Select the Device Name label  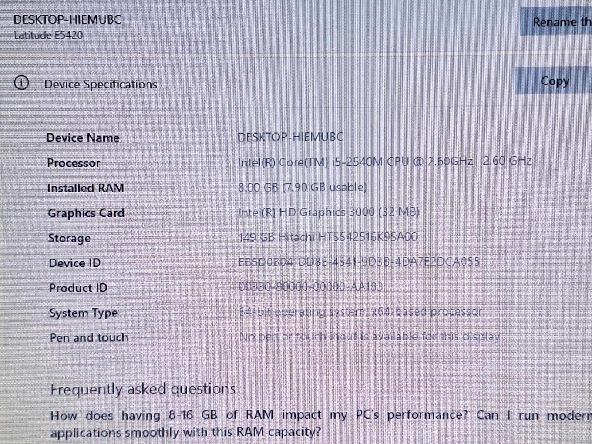(x=83, y=138)
